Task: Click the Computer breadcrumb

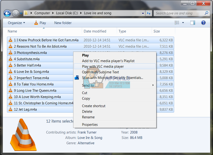Action: point(42,13)
